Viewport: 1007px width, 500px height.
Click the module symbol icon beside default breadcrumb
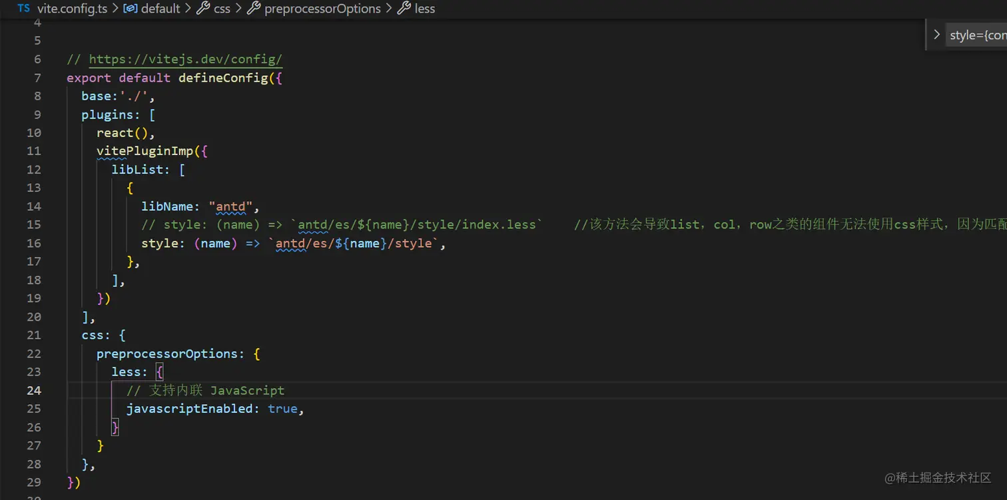[x=131, y=9]
